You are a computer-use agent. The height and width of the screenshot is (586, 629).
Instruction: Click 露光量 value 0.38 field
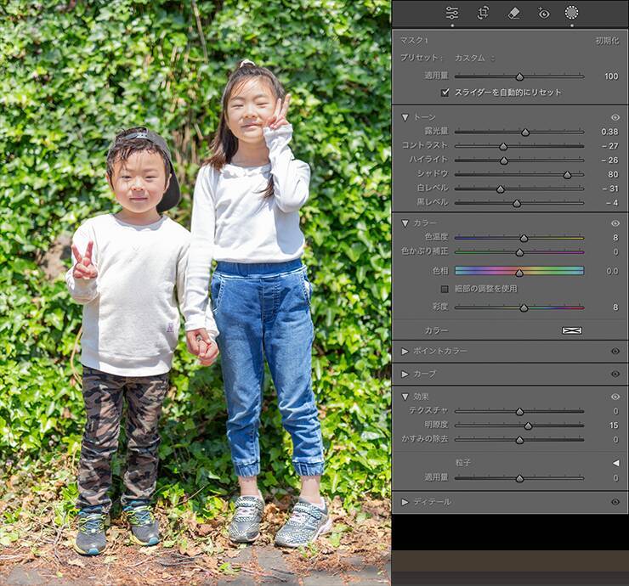(609, 132)
